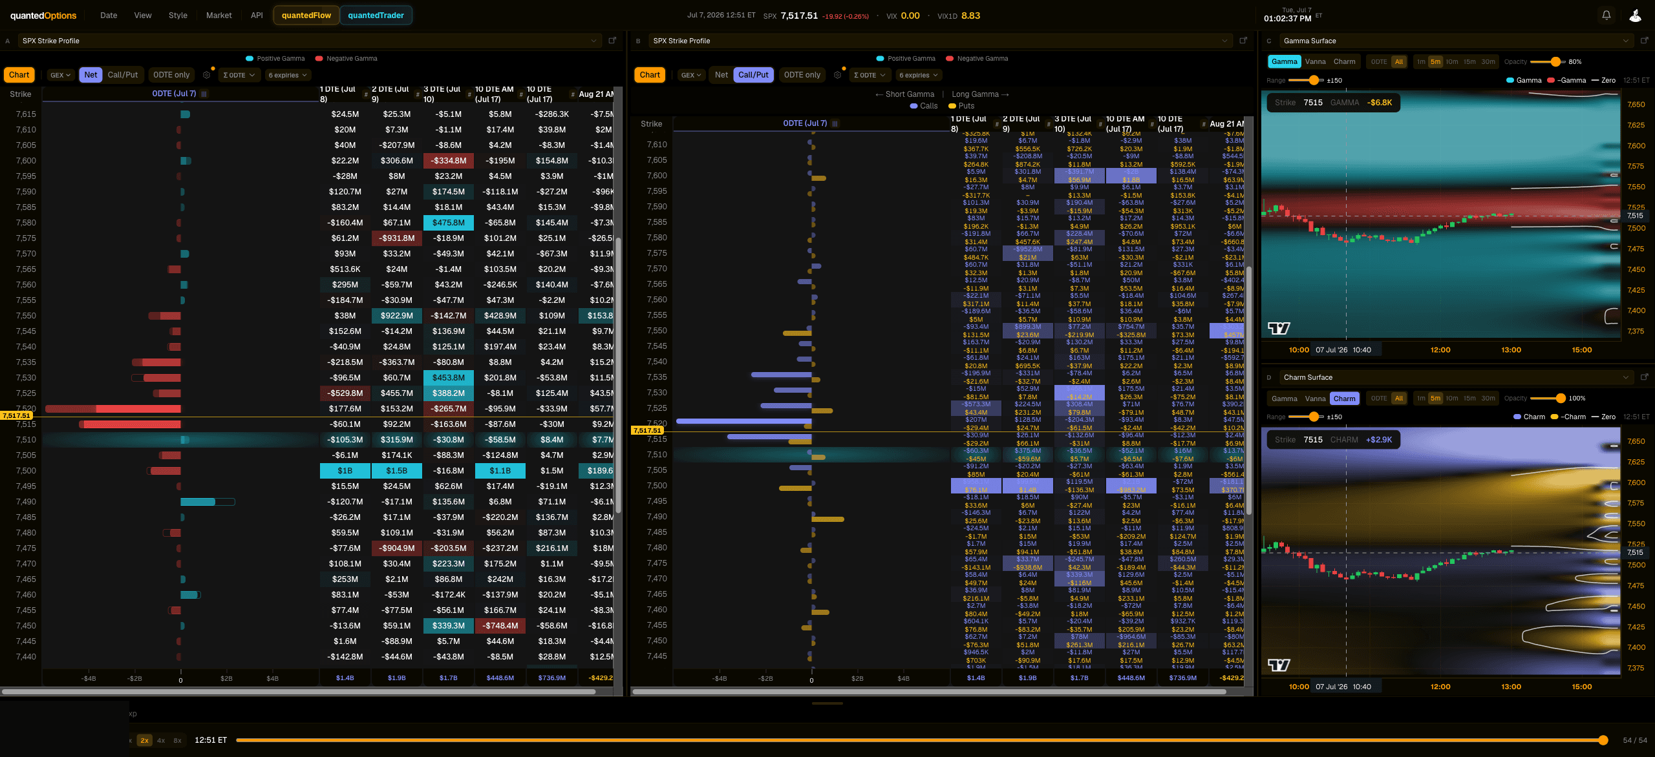This screenshot has height=757, width=1655.
Task: Click the # icon beside 3 DTE in panel B
Action: (x=1100, y=124)
